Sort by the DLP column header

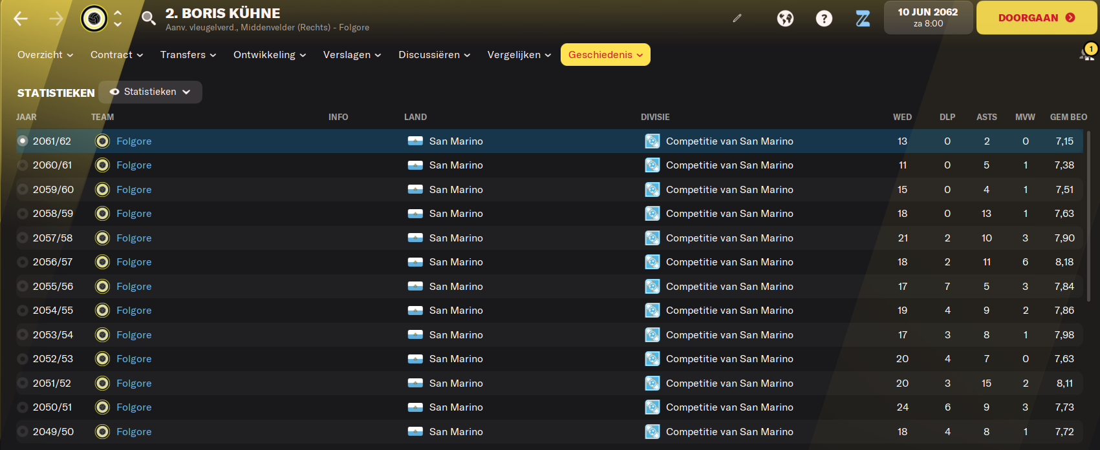point(947,117)
